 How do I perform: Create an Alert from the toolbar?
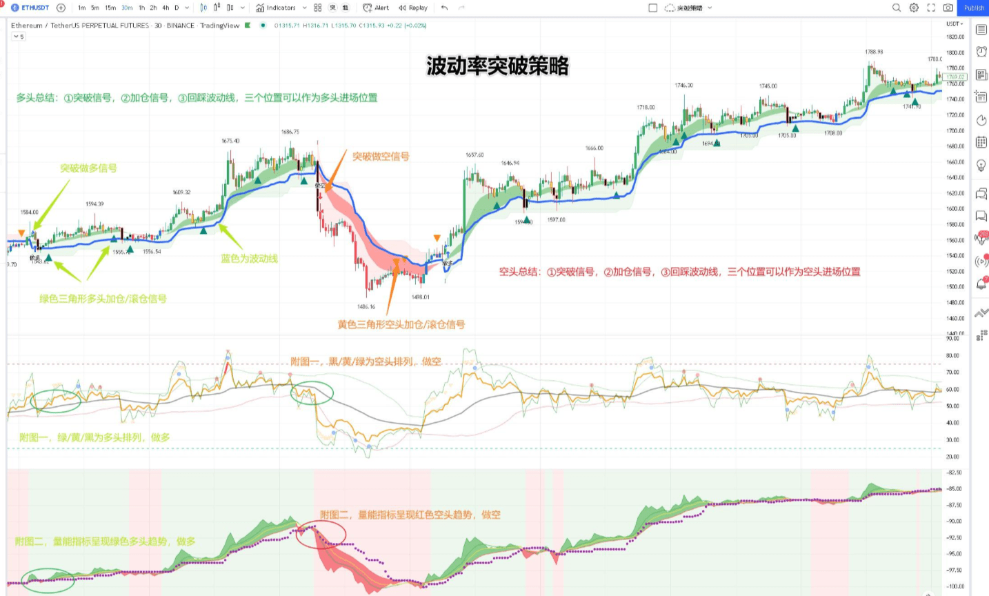coord(376,8)
